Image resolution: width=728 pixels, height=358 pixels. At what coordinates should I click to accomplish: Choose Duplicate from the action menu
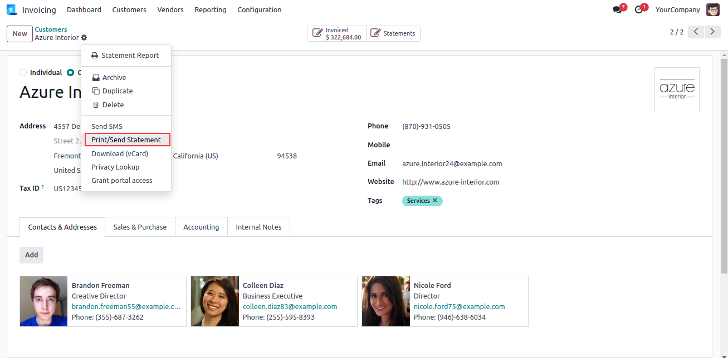(x=126, y=91)
